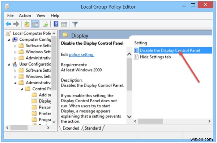
Task: Open the View menu
Action: coord(41,15)
